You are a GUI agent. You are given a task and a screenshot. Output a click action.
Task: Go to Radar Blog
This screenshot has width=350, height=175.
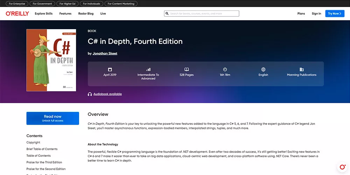(x=86, y=14)
